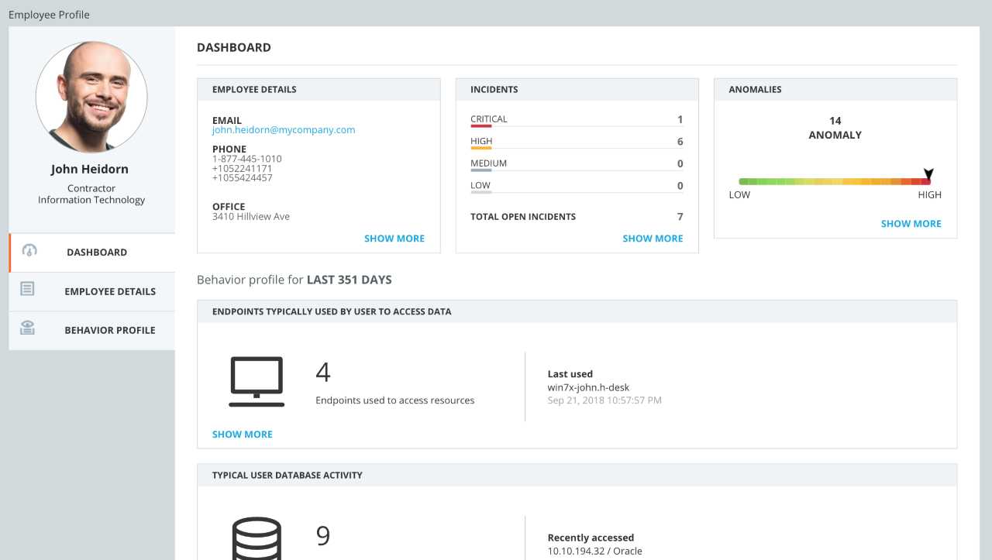Select the LOW incidents row
Viewport: 992px width, 560px height.
tap(577, 187)
